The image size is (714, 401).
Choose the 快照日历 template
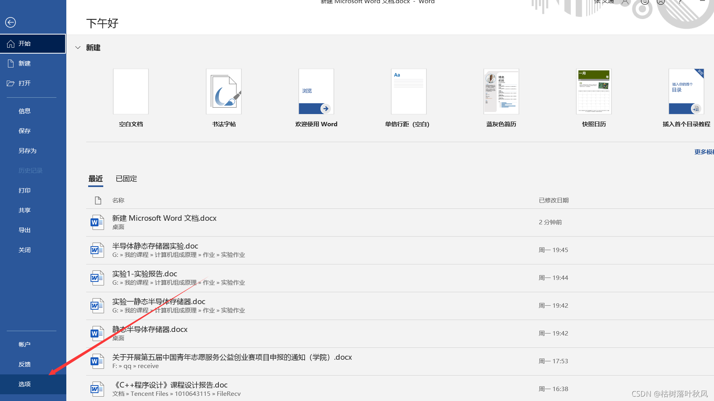594,92
